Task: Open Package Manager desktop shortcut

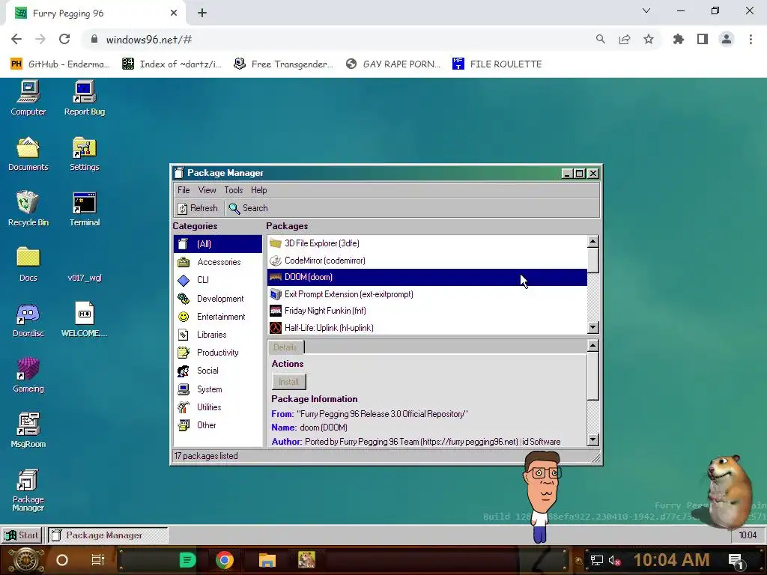Action: pyautogui.click(x=28, y=490)
